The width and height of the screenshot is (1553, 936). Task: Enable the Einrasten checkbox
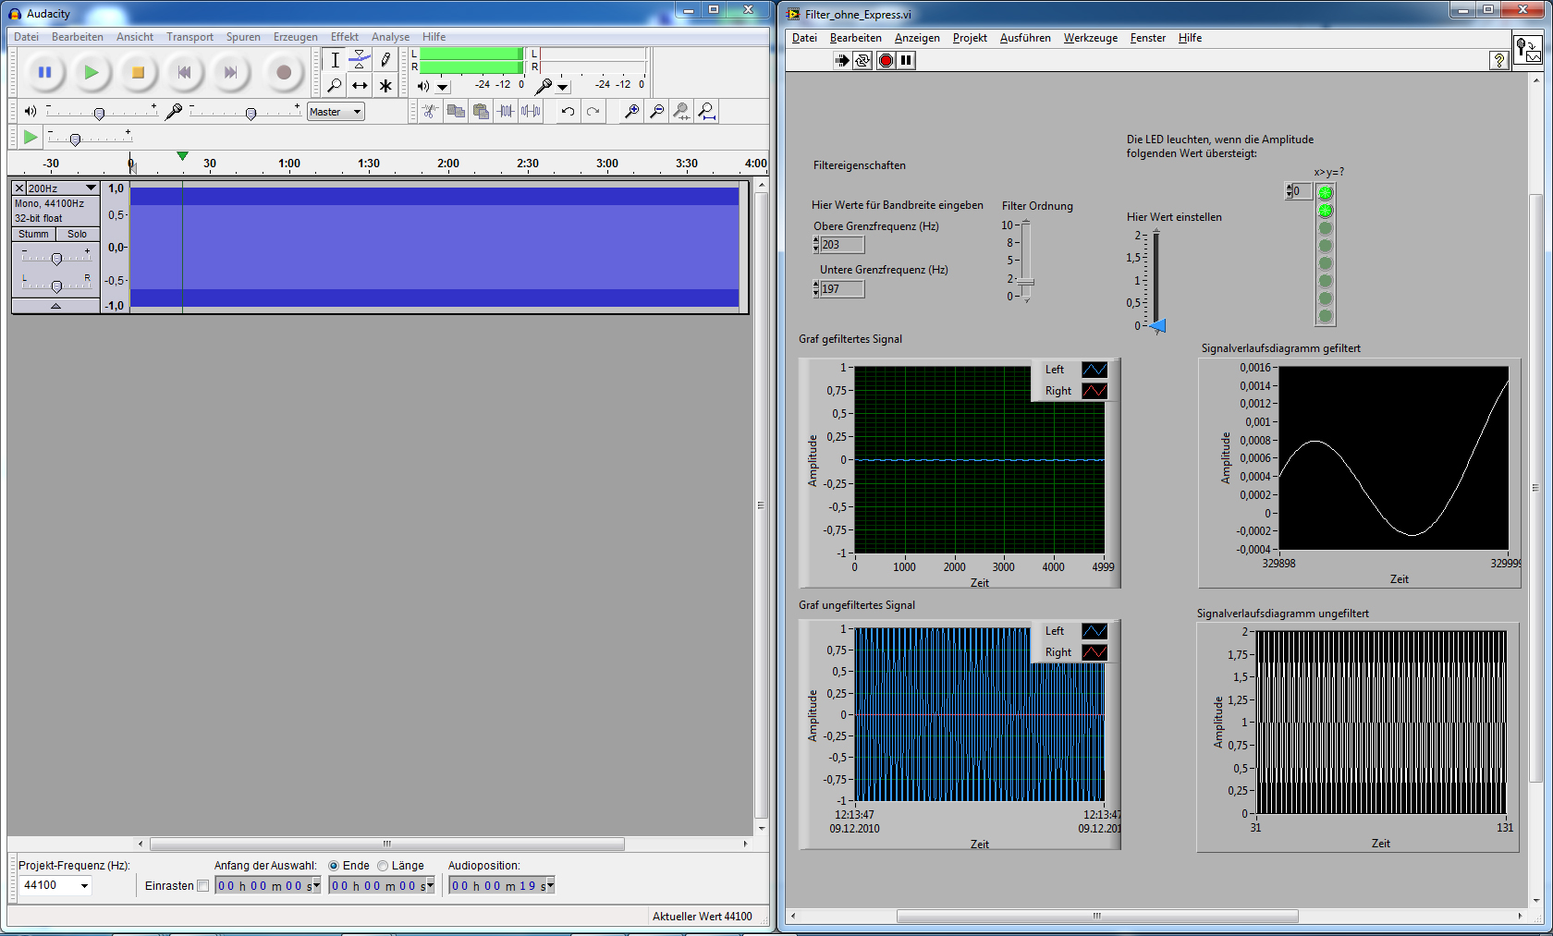coord(203,886)
